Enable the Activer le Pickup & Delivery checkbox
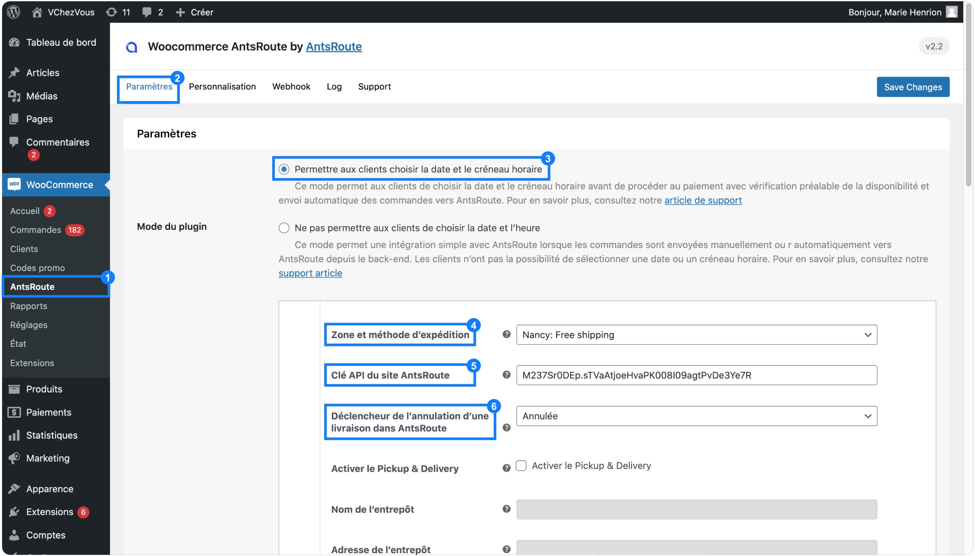This screenshot has width=975, height=556. click(x=521, y=466)
